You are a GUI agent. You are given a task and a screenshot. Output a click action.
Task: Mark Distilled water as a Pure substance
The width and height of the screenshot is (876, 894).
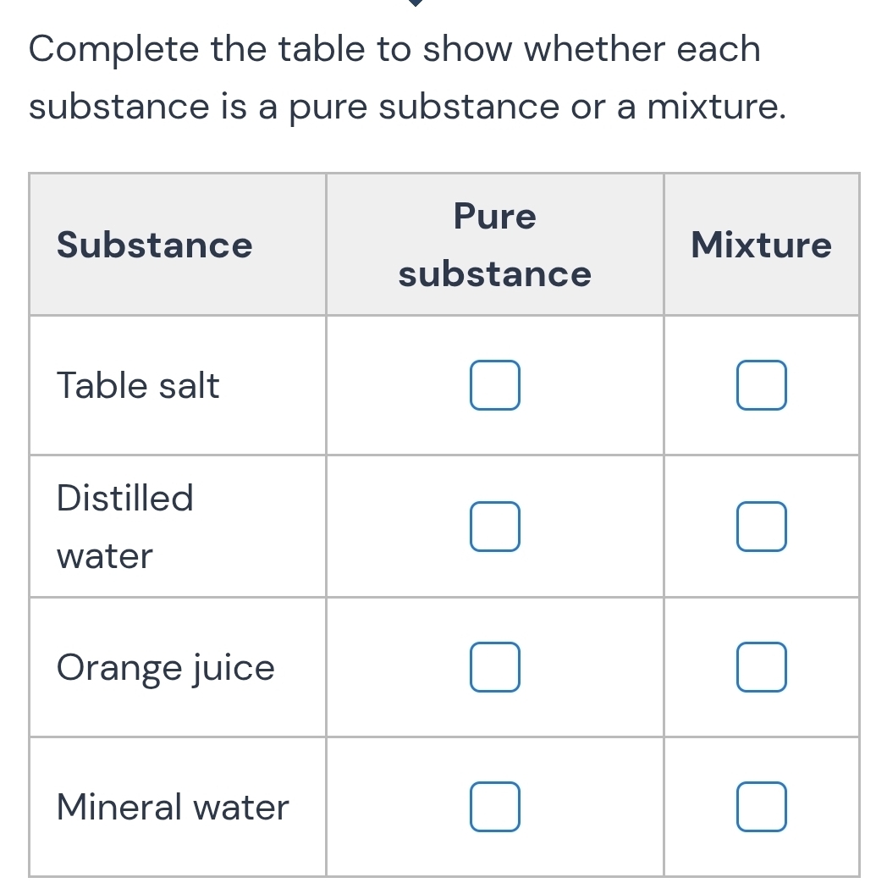tap(494, 526)
